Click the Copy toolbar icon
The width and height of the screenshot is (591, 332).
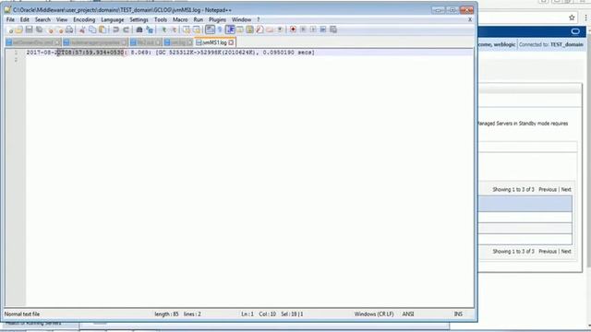[x=92, y=30]
